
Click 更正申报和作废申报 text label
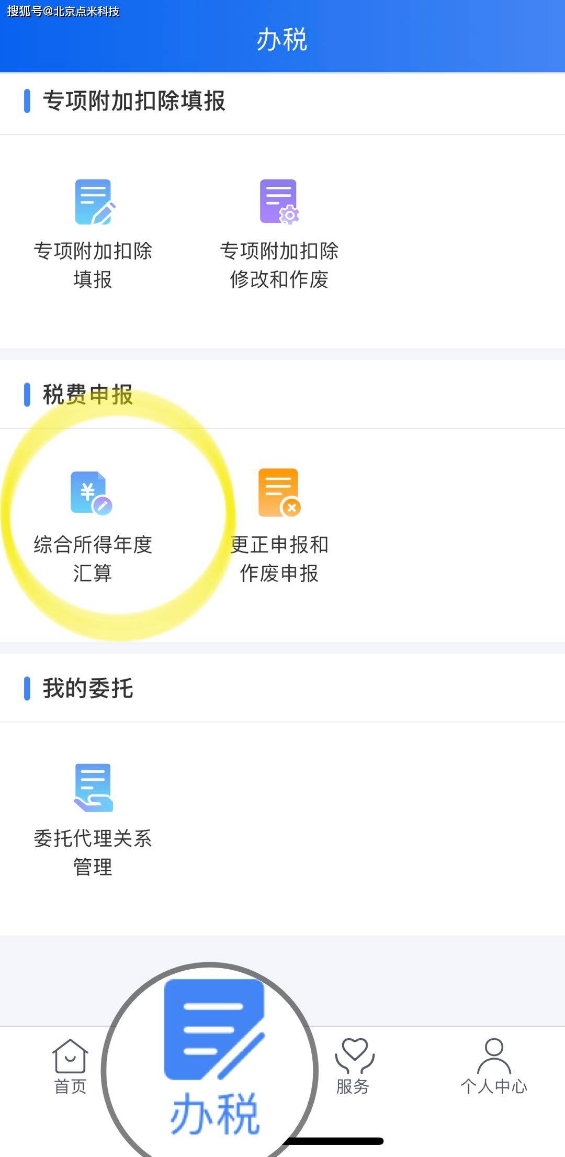(279, 559)
